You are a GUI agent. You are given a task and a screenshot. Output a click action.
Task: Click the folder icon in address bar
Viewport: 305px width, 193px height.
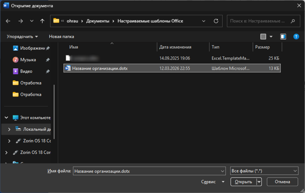[56, 20]
